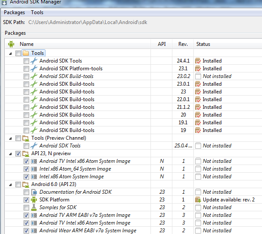Viewport: 262px width, 234px height.
Task: Check Tools (Preview Channel) group checkbox
Action: click(x=18, y=138)
